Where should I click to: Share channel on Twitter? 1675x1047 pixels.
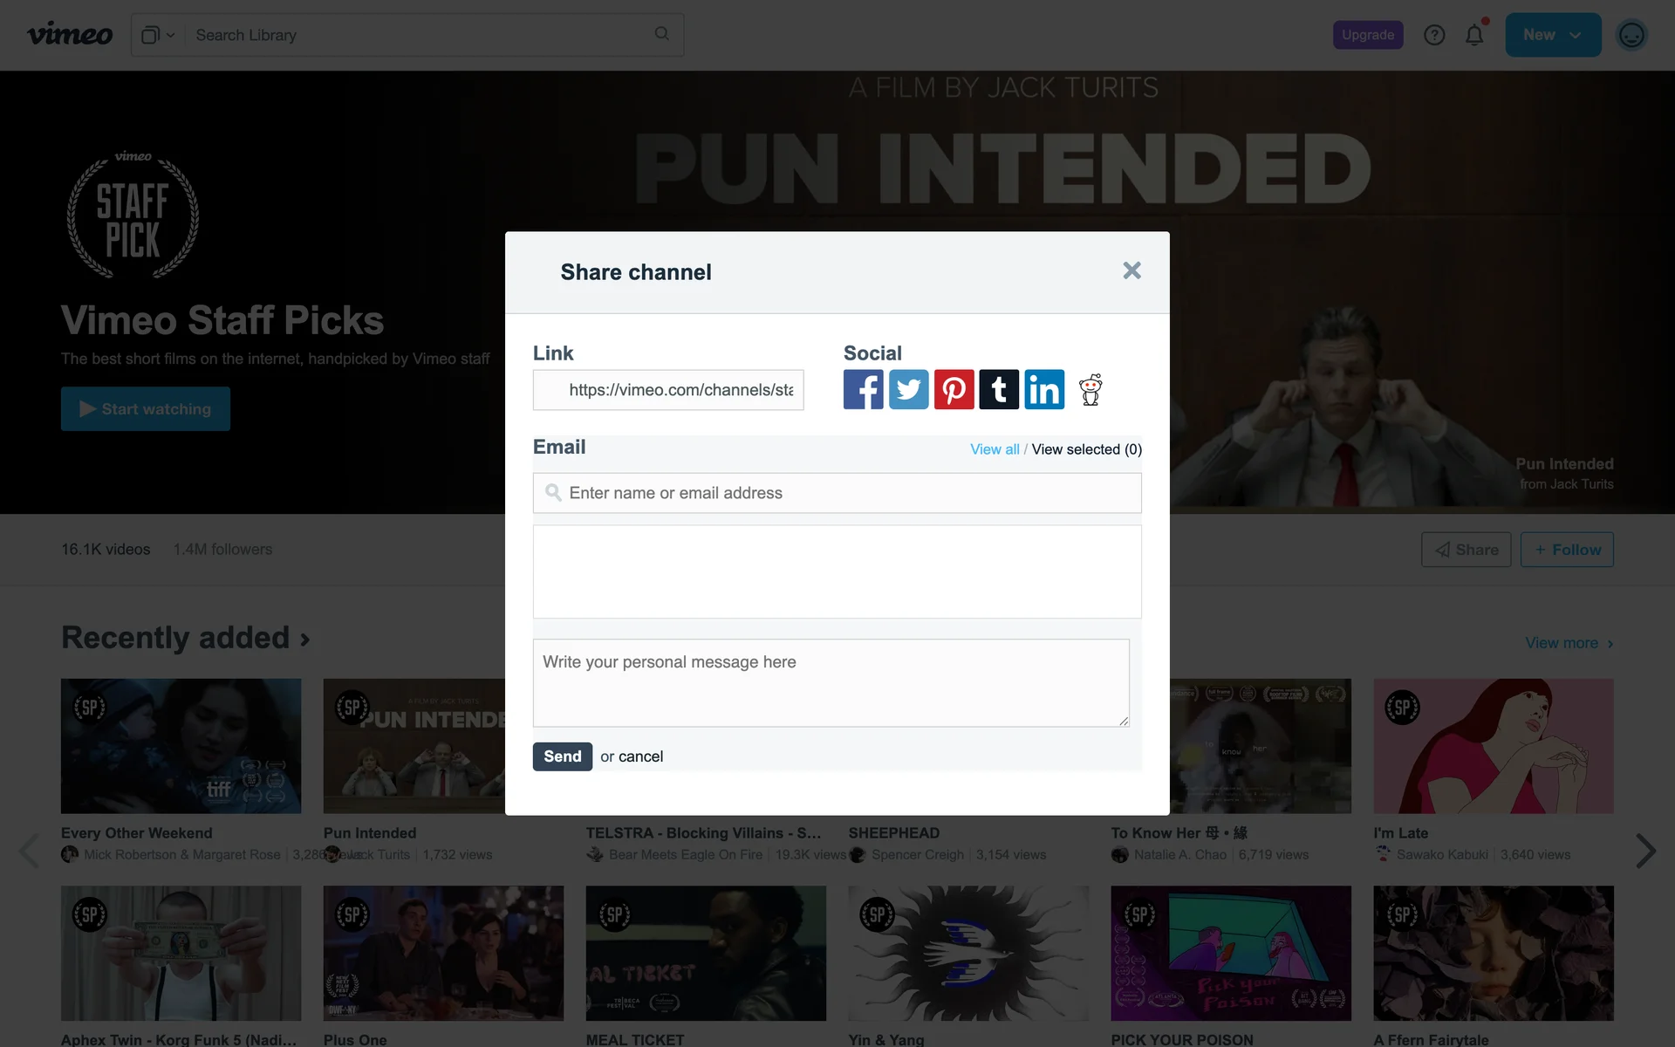click(908, 389)
